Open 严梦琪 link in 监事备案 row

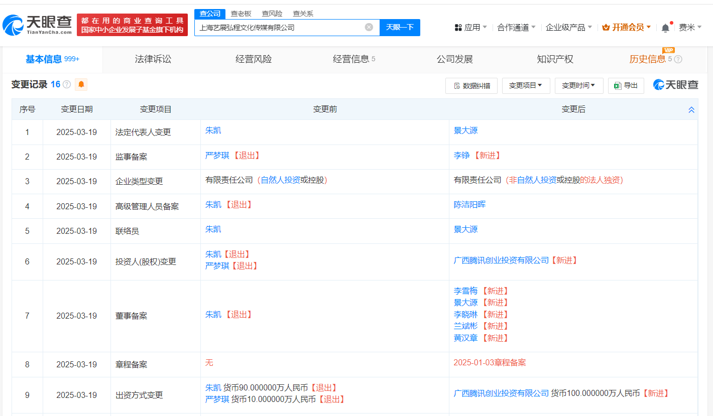click(217, 155)
